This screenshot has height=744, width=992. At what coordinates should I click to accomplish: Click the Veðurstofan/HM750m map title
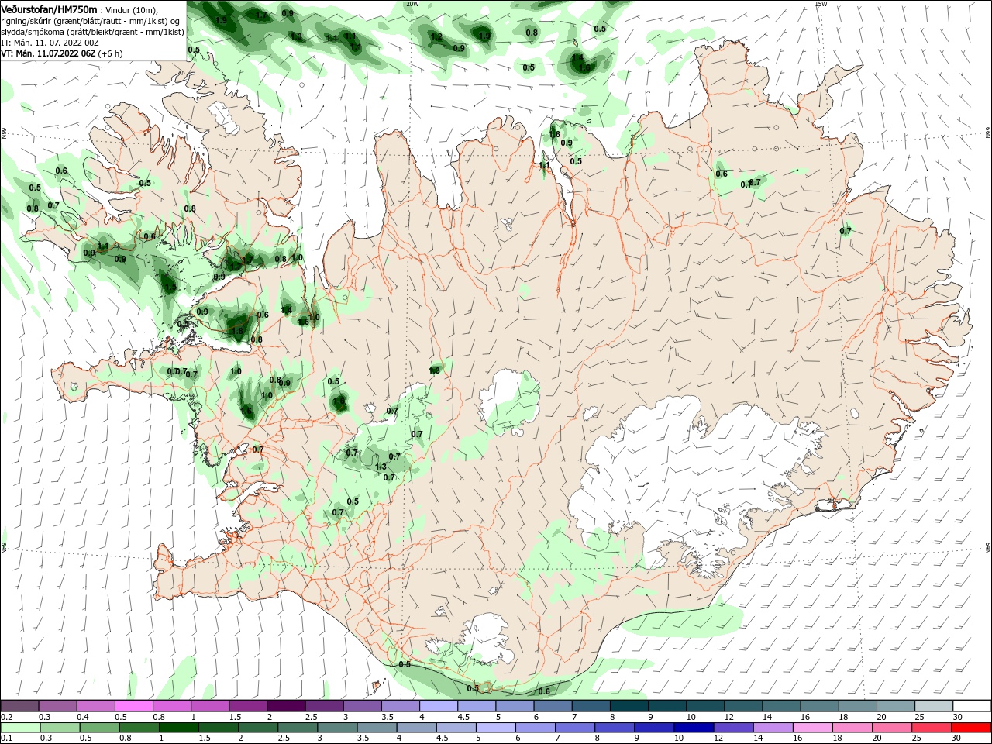pyautogui.click(x=49, y=9)
